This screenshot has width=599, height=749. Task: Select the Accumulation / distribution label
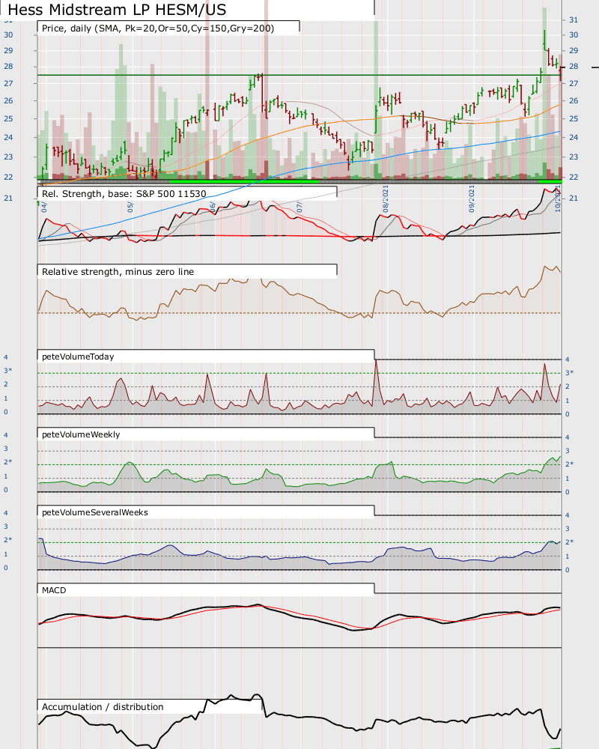click(103, 707)
